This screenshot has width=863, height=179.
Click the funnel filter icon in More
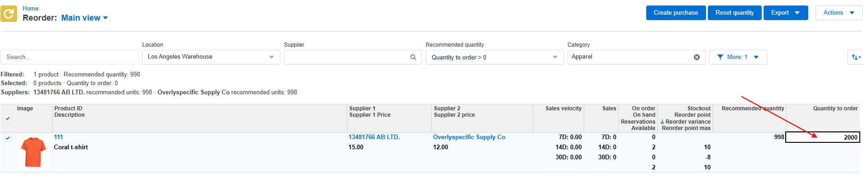[720, 57]
